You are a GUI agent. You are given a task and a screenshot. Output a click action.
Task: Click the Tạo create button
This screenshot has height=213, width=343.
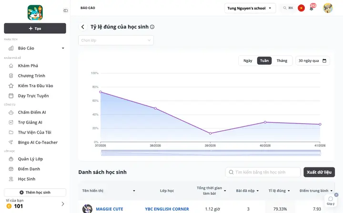tap(35, 29)
